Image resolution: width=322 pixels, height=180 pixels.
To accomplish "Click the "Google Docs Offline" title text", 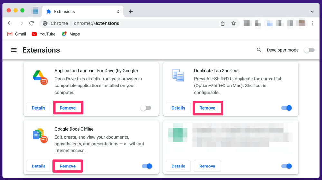I will click(x=74, y=129).
